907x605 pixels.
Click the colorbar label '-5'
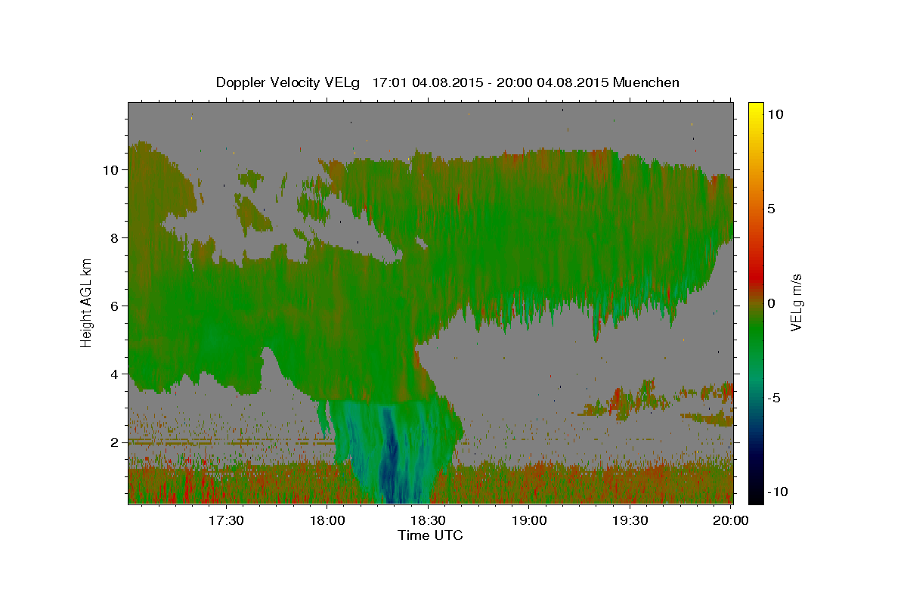(773, 398)
